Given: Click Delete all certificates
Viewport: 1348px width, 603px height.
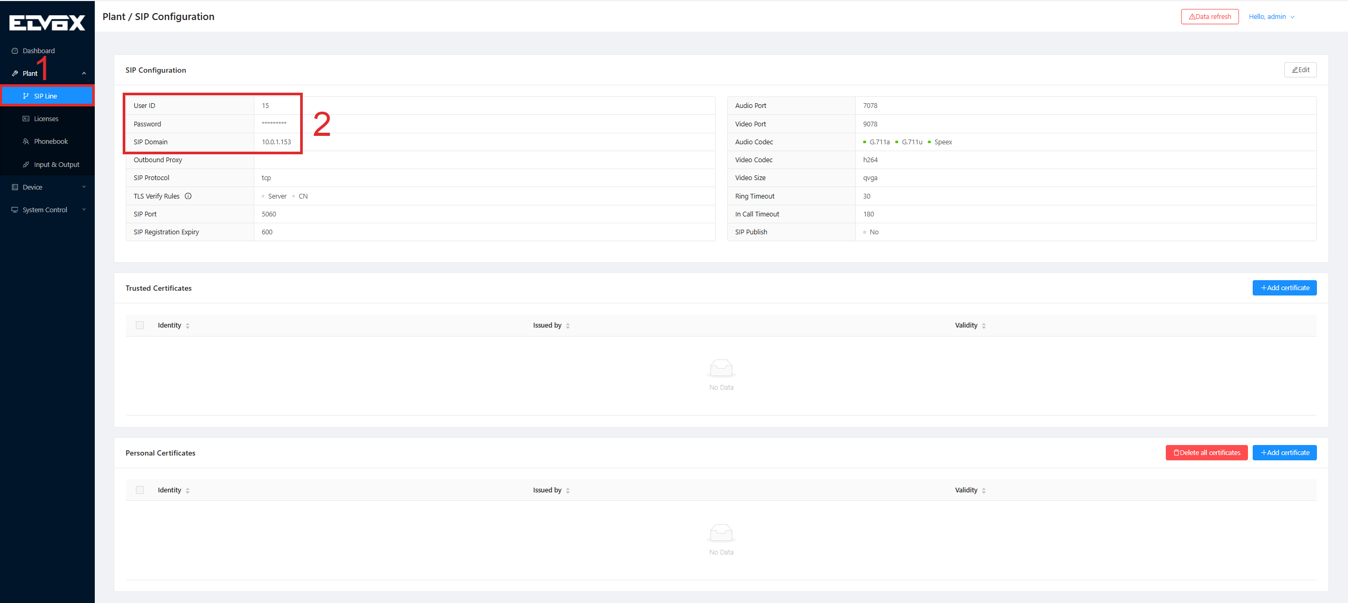Looking at the screenshot, I should pos(1206,453).
